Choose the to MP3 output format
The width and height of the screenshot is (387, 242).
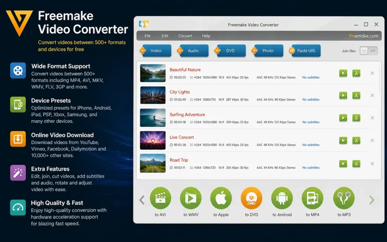click(344, 198)
